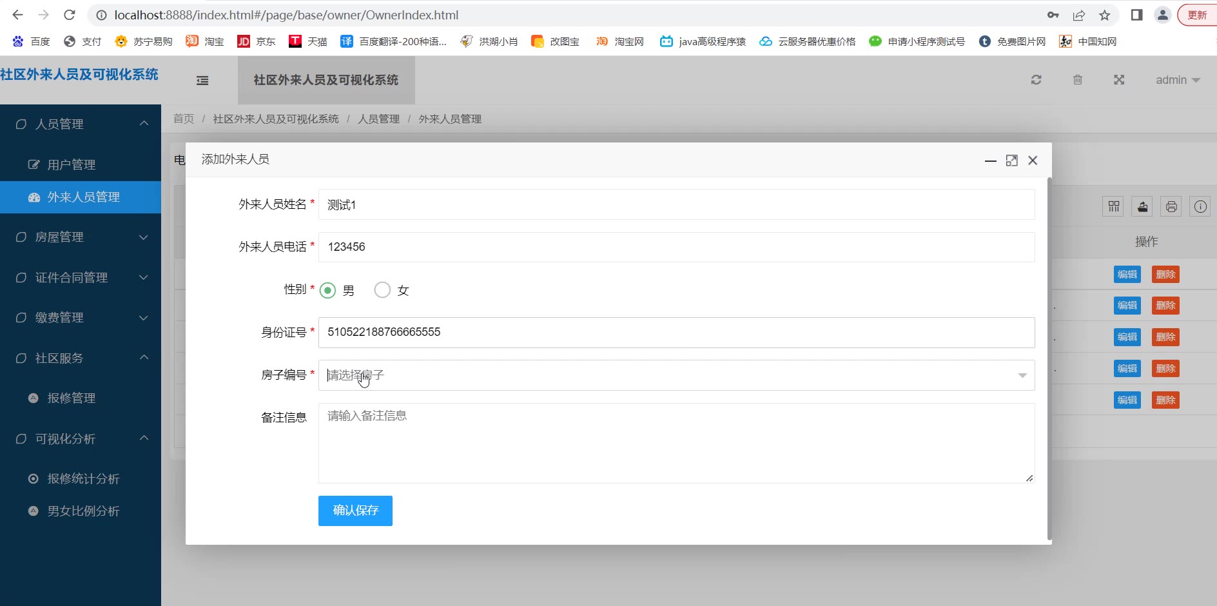This screenshot has width=1217, height=606.
Task: Click the password key icon in address bar
Action: tap(1053, 15)
